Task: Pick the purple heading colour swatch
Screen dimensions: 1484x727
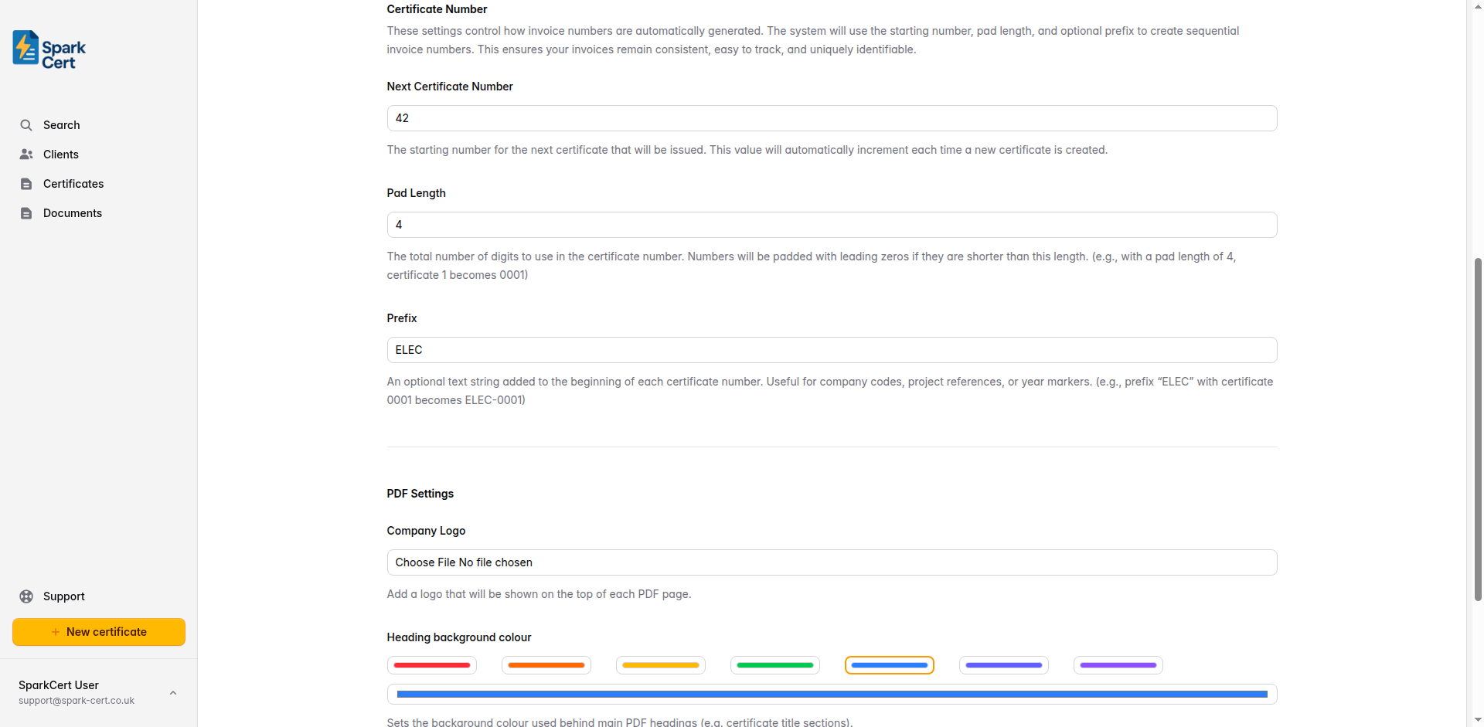Action: click(x=1118, y=665)
